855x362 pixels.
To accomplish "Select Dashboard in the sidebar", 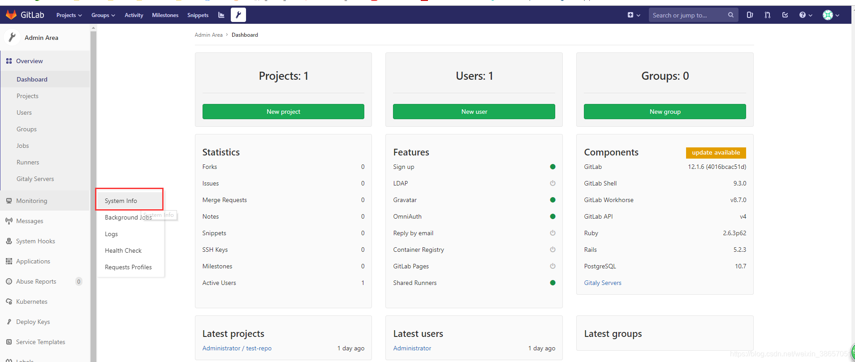I will (x=45, y=79).
